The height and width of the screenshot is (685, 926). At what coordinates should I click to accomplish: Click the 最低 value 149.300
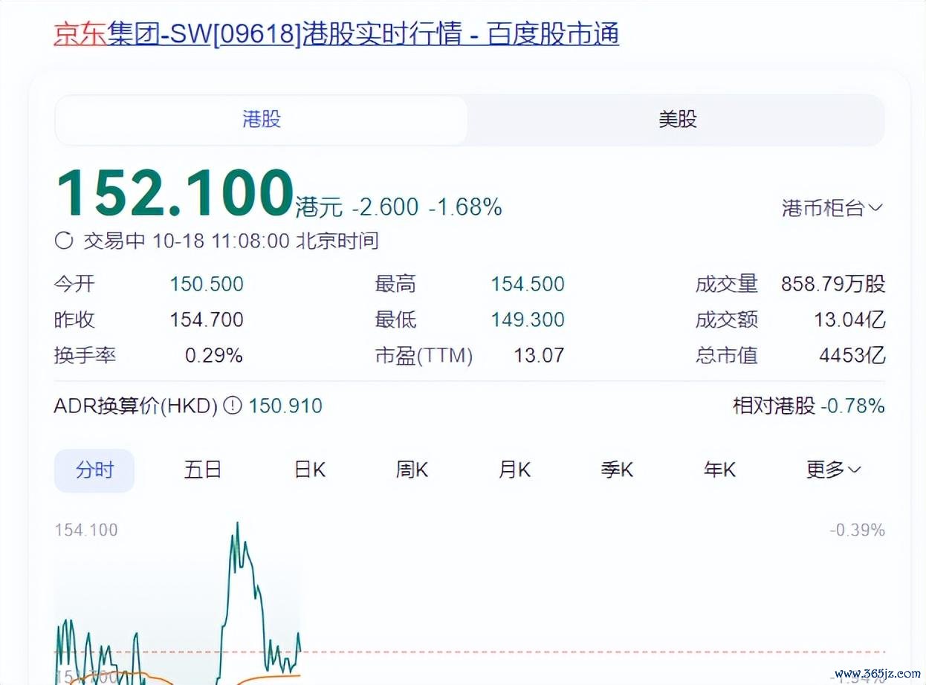point(528,320)
